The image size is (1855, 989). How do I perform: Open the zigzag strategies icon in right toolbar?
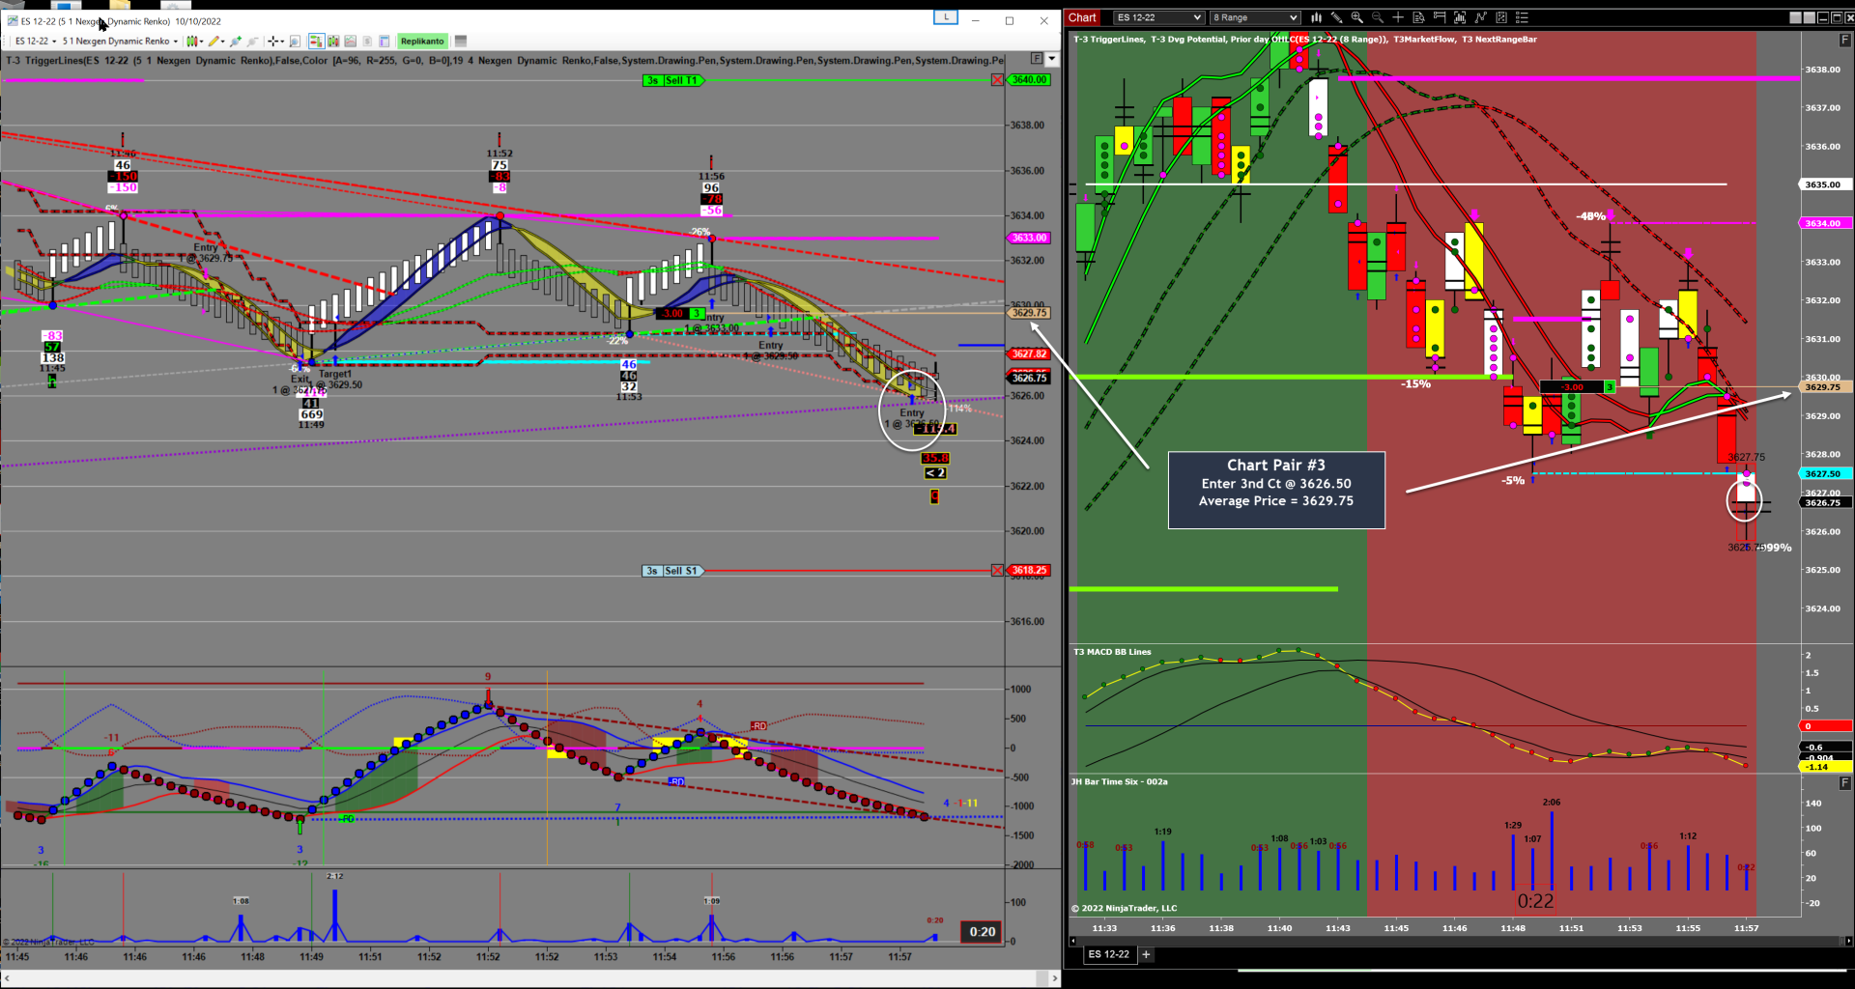1480,17
